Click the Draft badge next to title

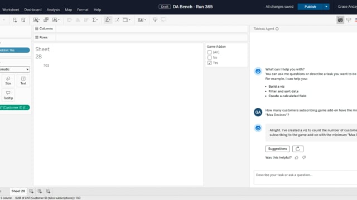point(165,7)
